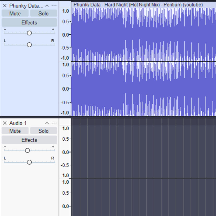Viewport: 216px width, 216px height.
Task: Click the Audio 1 pan slider knob
Action: pyautogui.click(x=29, y=162)
